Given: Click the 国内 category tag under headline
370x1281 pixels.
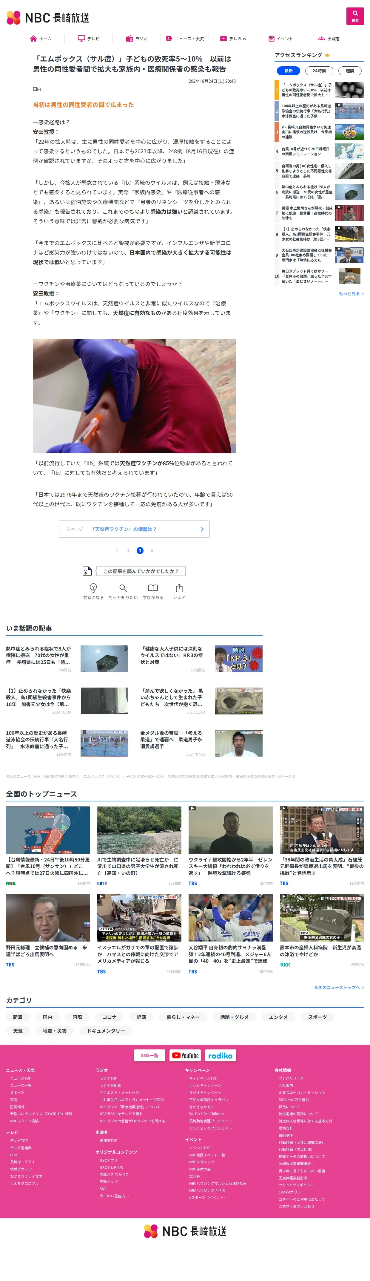Looking at the screenshot, I should pyautogui.click(x=37, y=89).
